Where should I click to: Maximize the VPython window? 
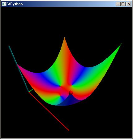[x=123, y=4]
